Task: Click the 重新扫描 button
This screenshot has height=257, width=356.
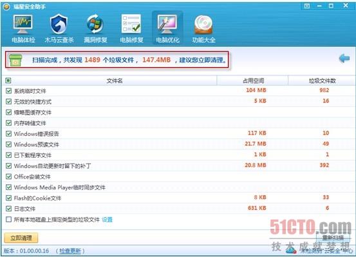Action: (333, 238)
